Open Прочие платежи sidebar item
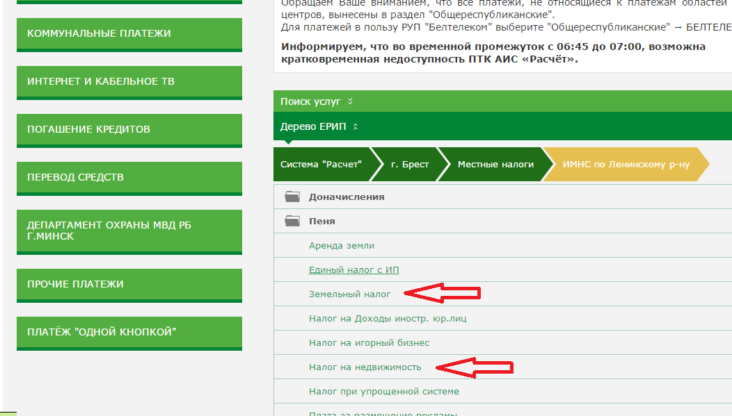The height and width of the screenshot is (416, 732). 129,285
